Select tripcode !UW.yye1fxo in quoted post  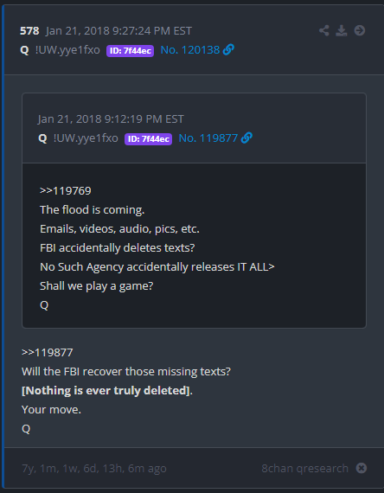pyautogui.click(x=86, y=138)
